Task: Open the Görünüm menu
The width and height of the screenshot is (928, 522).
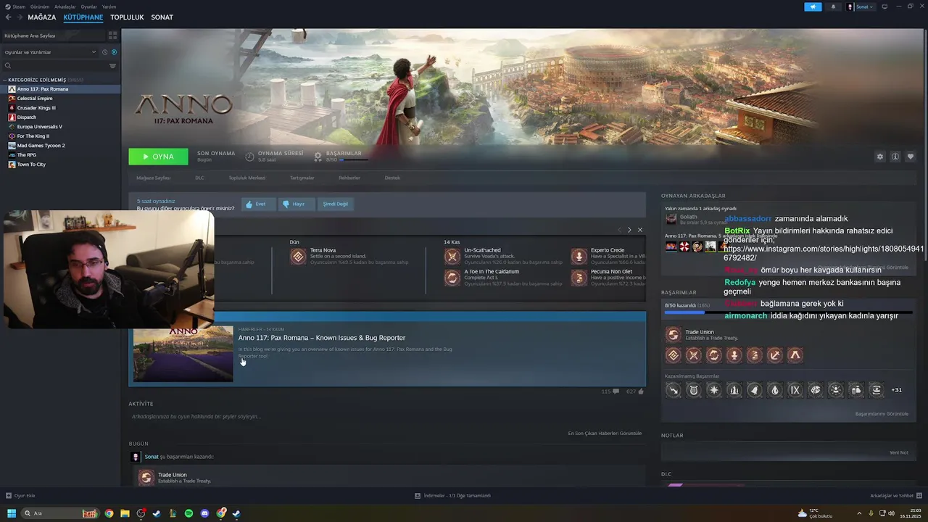Action: (39, 7)
